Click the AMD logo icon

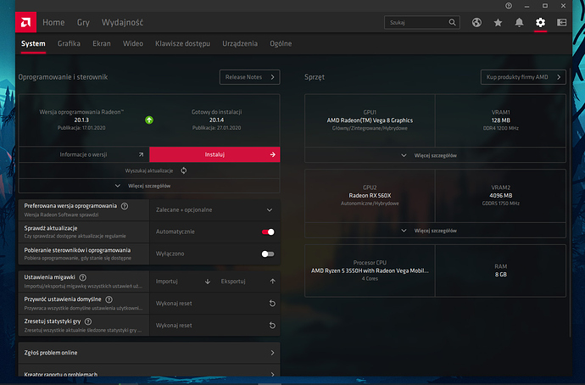click(25, 22)
